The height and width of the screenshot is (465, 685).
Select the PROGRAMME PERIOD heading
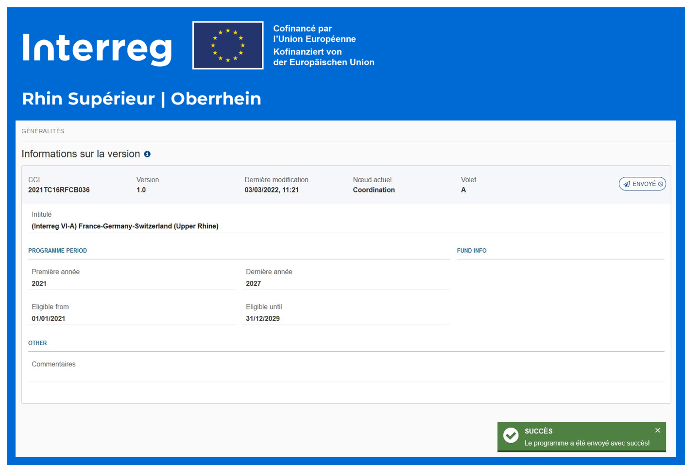57,251
